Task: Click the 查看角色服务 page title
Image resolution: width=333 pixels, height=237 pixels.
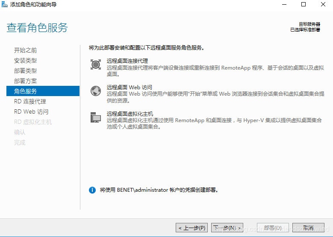Action: click(x=37, y=28)
